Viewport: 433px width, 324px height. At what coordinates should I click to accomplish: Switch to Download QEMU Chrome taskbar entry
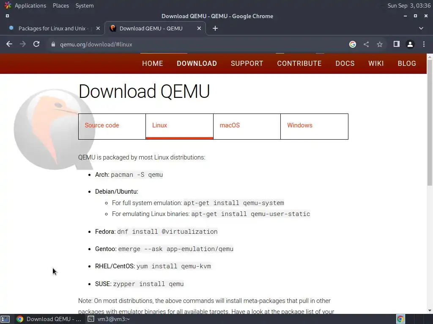point(49,319)
